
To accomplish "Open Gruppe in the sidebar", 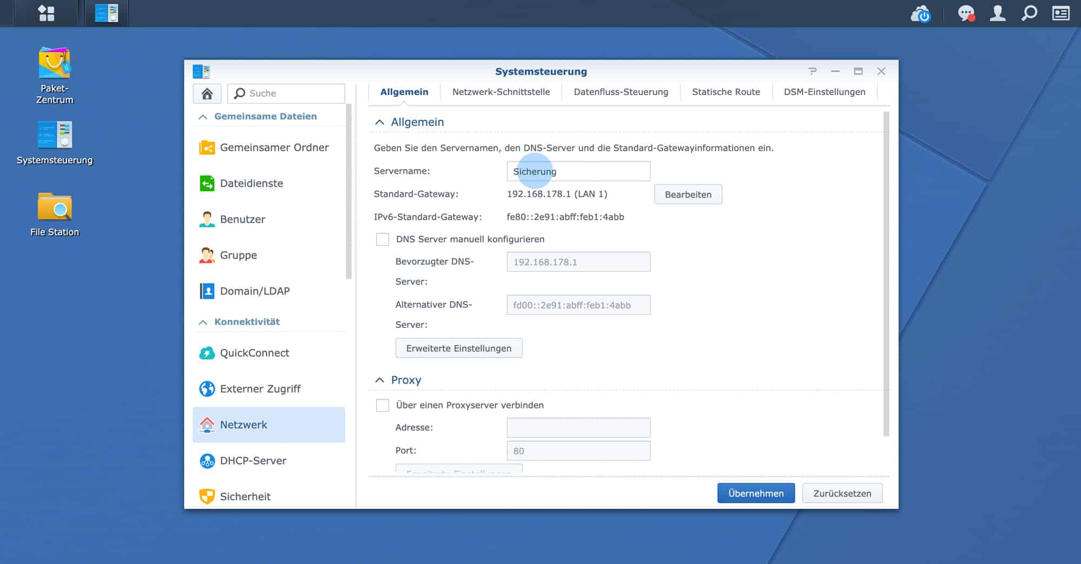I will click(x=269, y=255).
